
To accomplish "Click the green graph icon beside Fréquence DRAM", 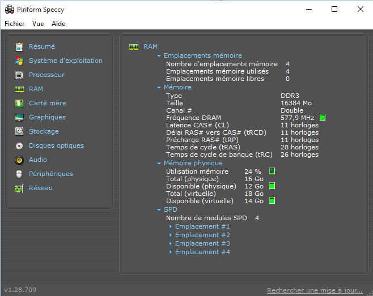I will tap(323, 117).
